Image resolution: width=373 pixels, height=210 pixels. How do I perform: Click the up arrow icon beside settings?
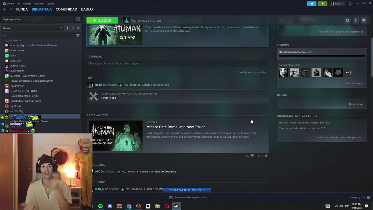(x=356, y=20)
